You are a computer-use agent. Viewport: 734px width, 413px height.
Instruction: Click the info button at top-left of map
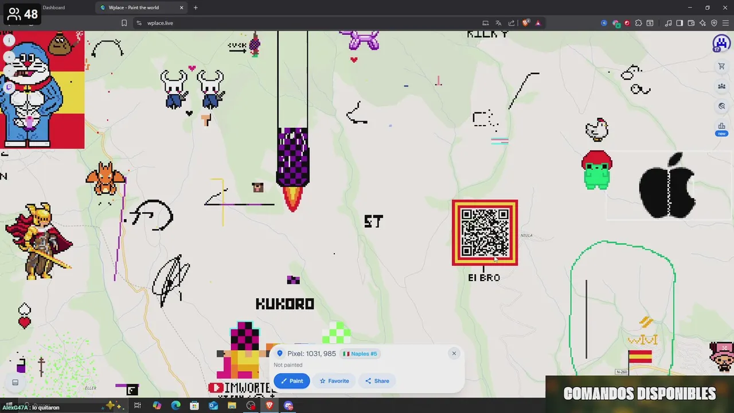[x=9, y=40]
